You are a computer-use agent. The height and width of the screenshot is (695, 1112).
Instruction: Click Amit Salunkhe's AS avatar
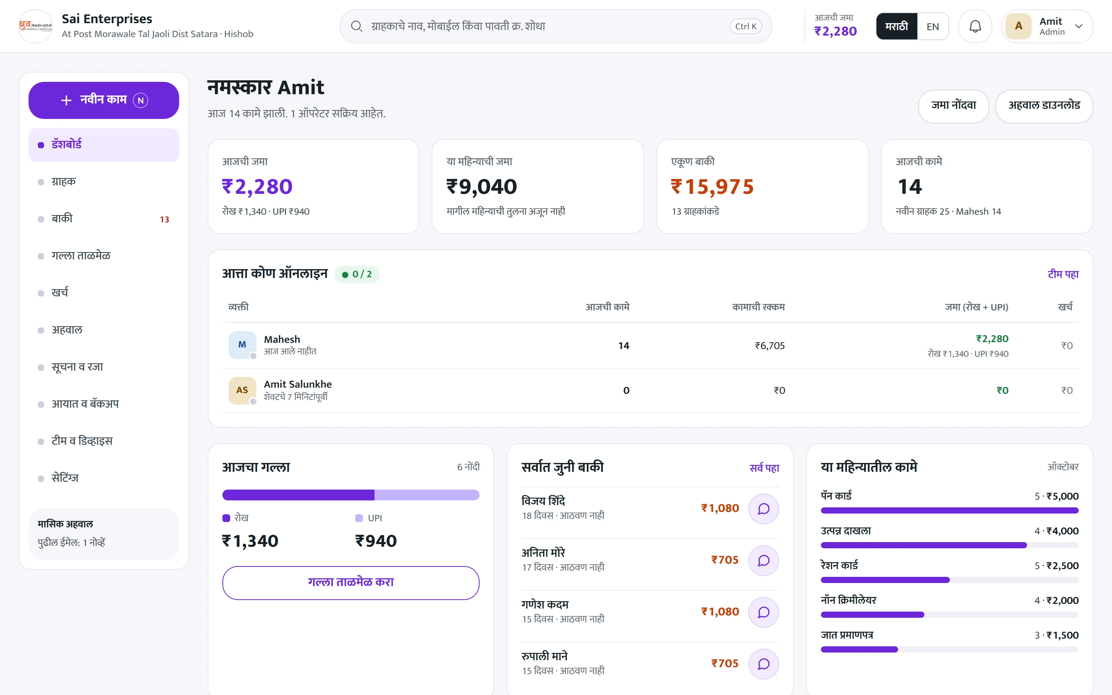click(242, 390)
